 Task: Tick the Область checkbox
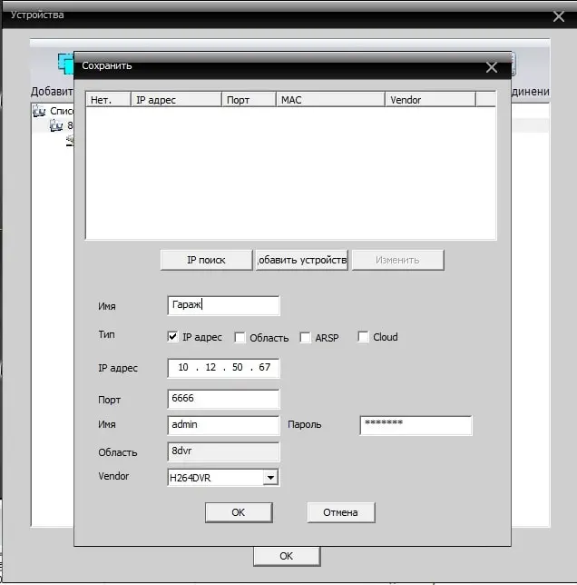(x=240, y=338)
